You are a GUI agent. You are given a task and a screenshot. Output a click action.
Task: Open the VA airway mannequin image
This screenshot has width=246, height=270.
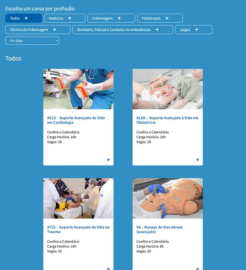(x=167, y=198)
